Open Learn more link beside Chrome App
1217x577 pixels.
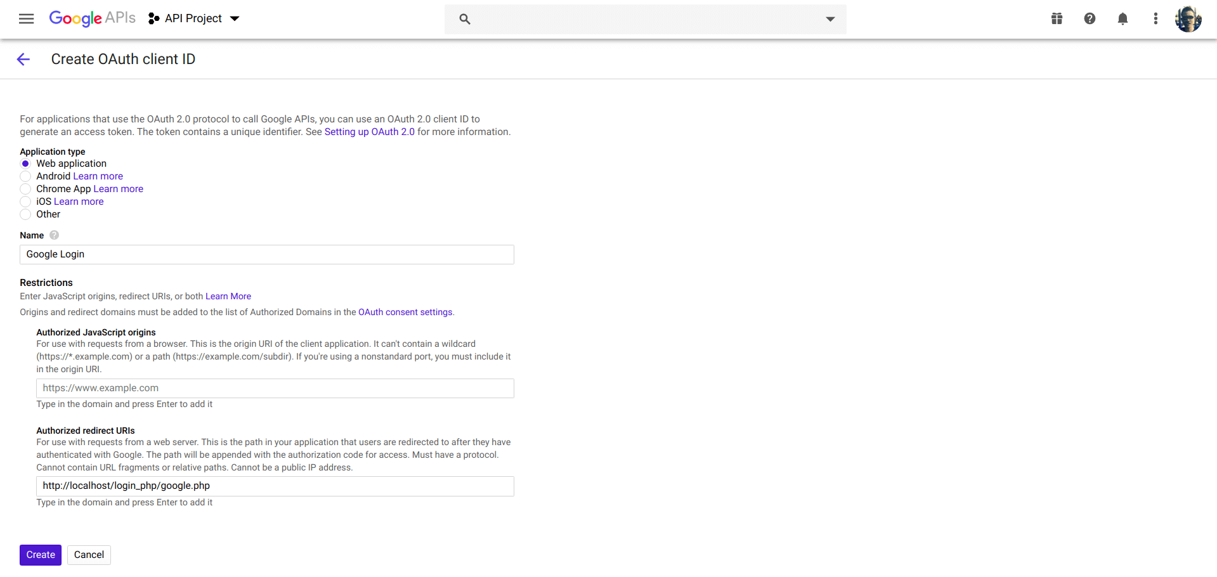coord(119,189)
